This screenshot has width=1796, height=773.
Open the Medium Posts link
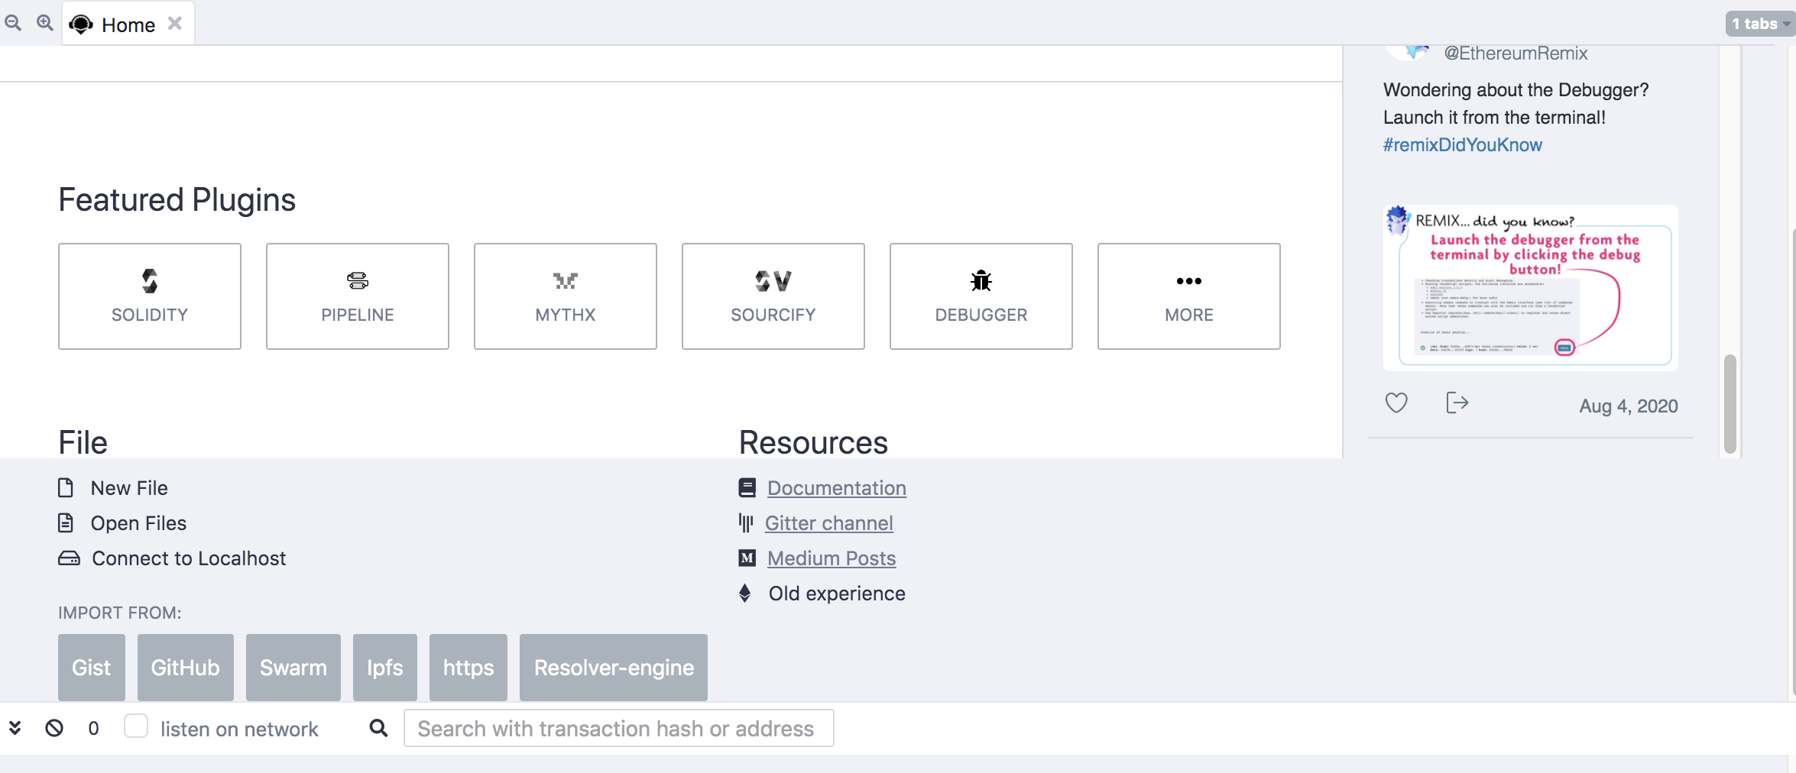pyautogui.click(x=832, y=558)
